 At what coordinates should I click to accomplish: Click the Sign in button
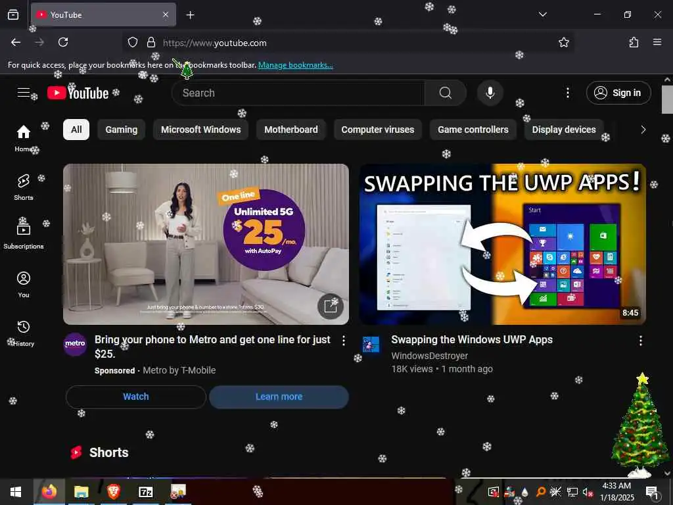point(618,93)
